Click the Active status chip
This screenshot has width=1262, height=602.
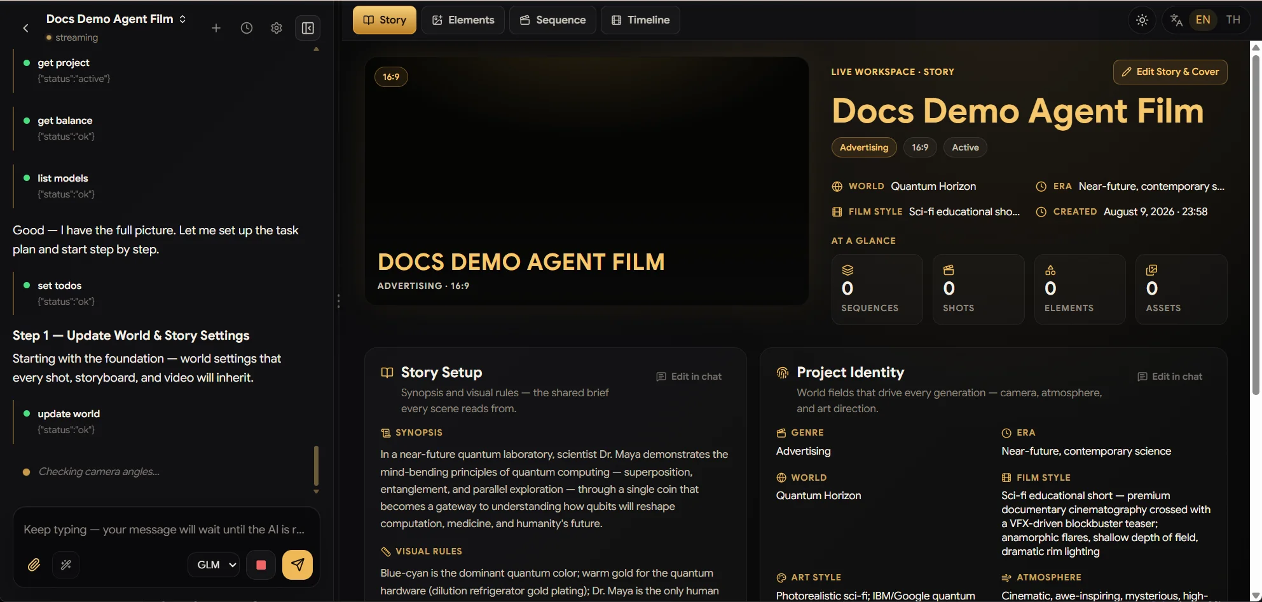point(965,147)
